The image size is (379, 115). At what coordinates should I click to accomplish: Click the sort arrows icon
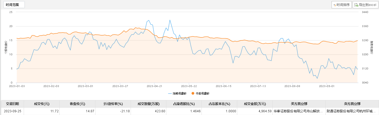[335, 5]
